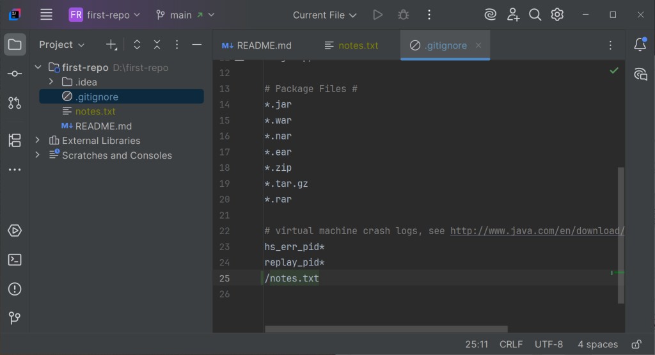Open the Git tool window
Image resolution: width=655 pixels, height=355 pixels.
click(x=15, y=319)
